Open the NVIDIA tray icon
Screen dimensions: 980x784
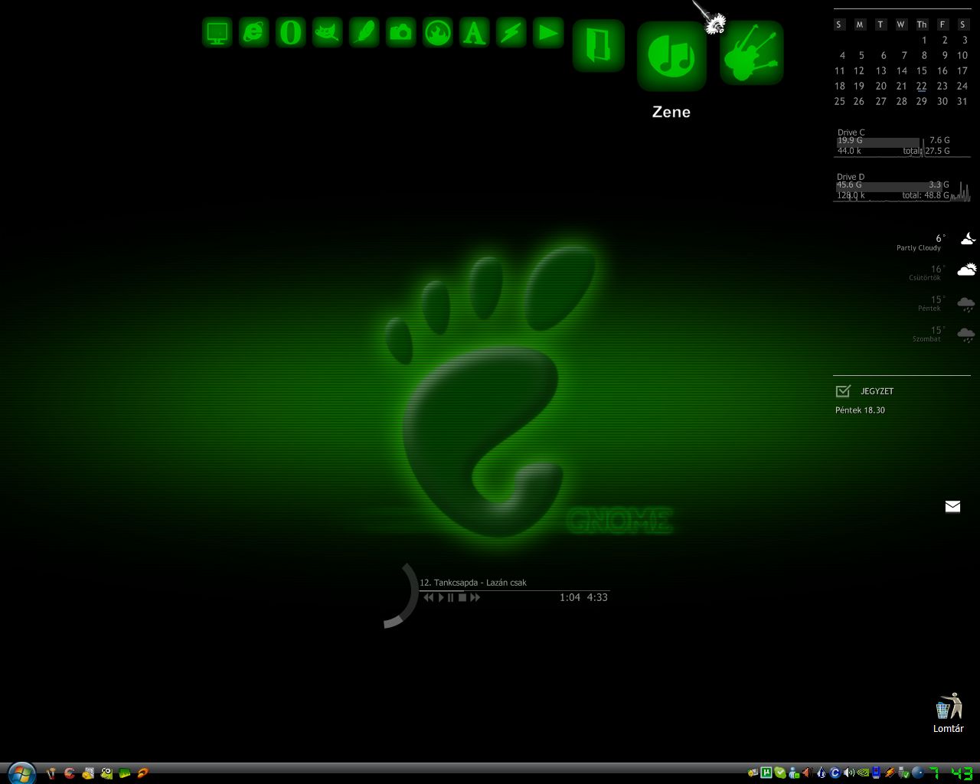click(x=864, y=773)
